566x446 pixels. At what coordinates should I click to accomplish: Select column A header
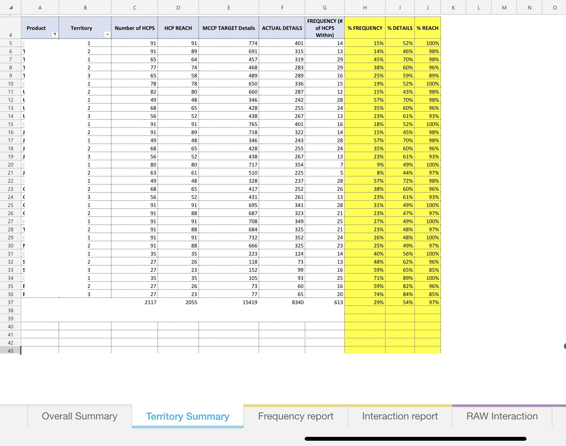(40, 7)
